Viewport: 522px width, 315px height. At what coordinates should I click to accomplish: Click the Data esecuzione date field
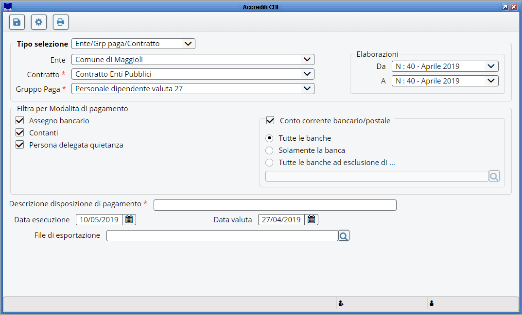click(x=99, y=220)
